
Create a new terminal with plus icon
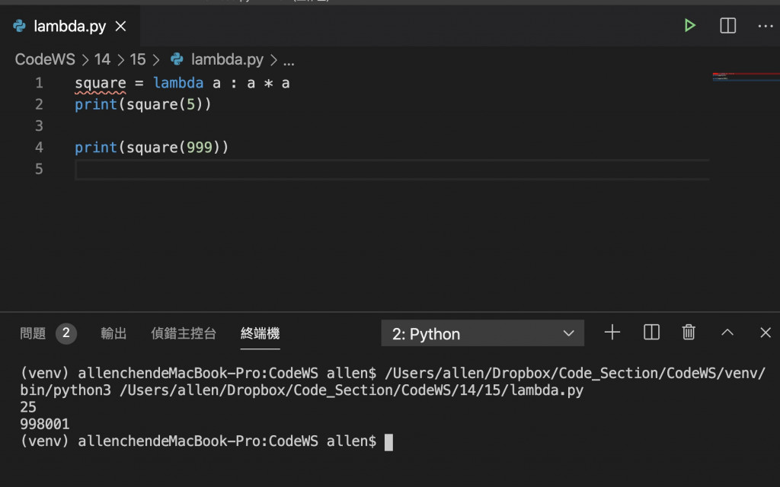(x=612, y=332)
